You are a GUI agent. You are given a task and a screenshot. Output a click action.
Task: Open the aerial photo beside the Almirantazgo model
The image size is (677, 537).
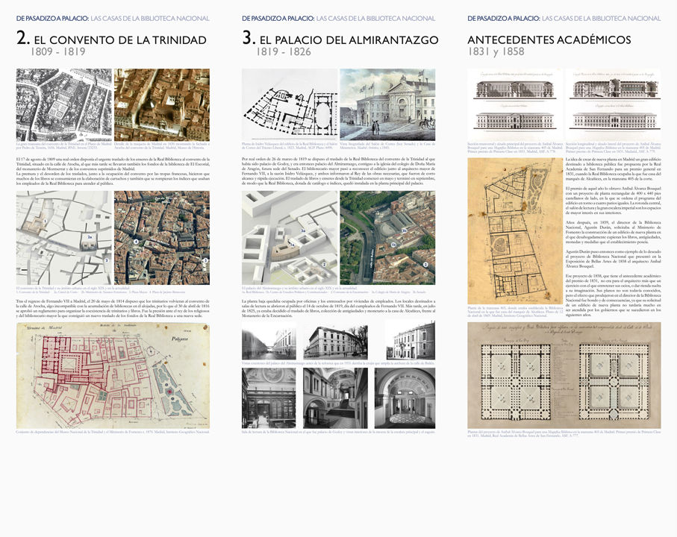387,237
